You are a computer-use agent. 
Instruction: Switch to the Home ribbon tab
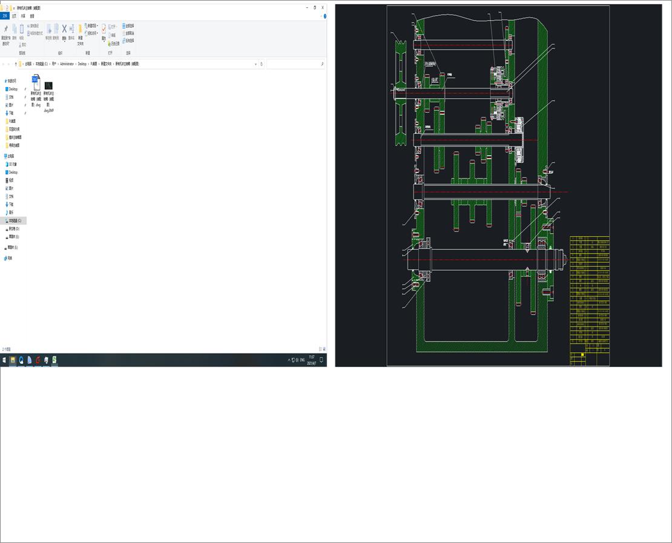point(14,16)
